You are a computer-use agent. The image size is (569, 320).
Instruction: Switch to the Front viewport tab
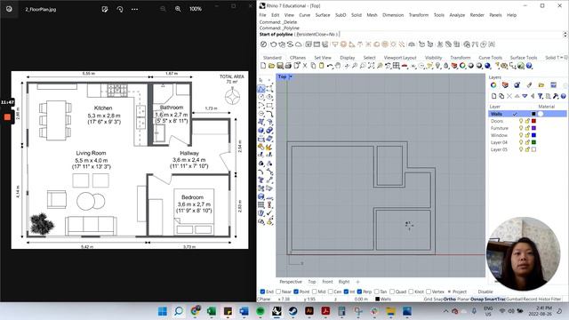327,282
